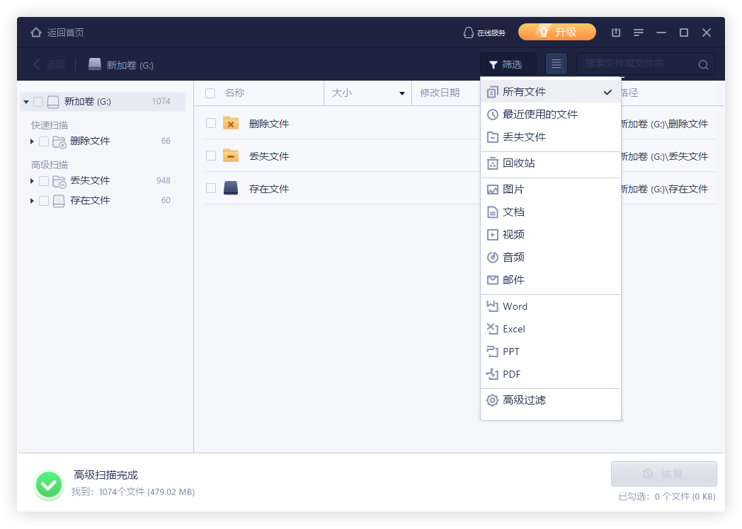Collapse the 新加卷 (G:) tree node
Screen dimensions: 742x529
point(25,101)
